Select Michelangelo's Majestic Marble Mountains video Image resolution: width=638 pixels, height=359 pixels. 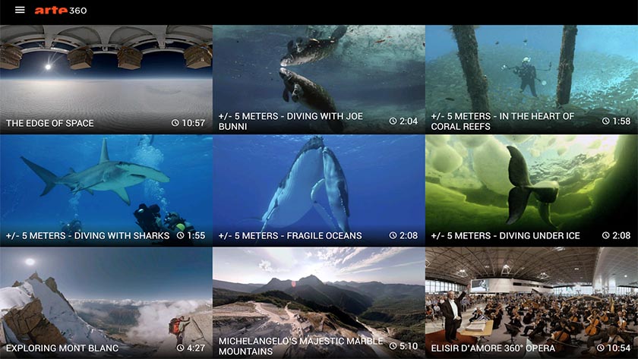[x=319, y=303]
